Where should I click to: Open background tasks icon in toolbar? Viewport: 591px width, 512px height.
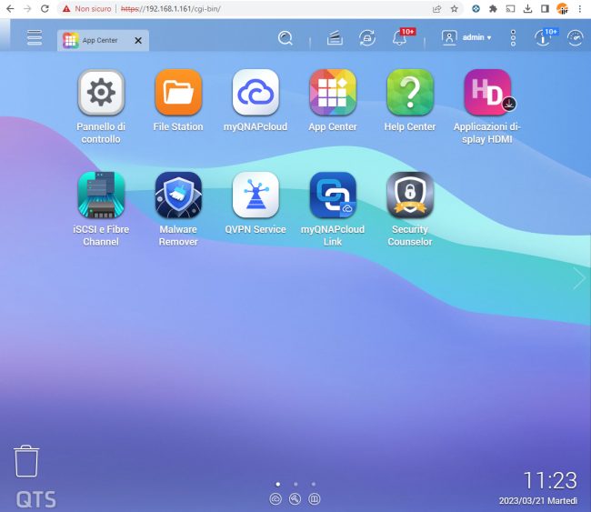pyautogui.click(x=335, y=38)
